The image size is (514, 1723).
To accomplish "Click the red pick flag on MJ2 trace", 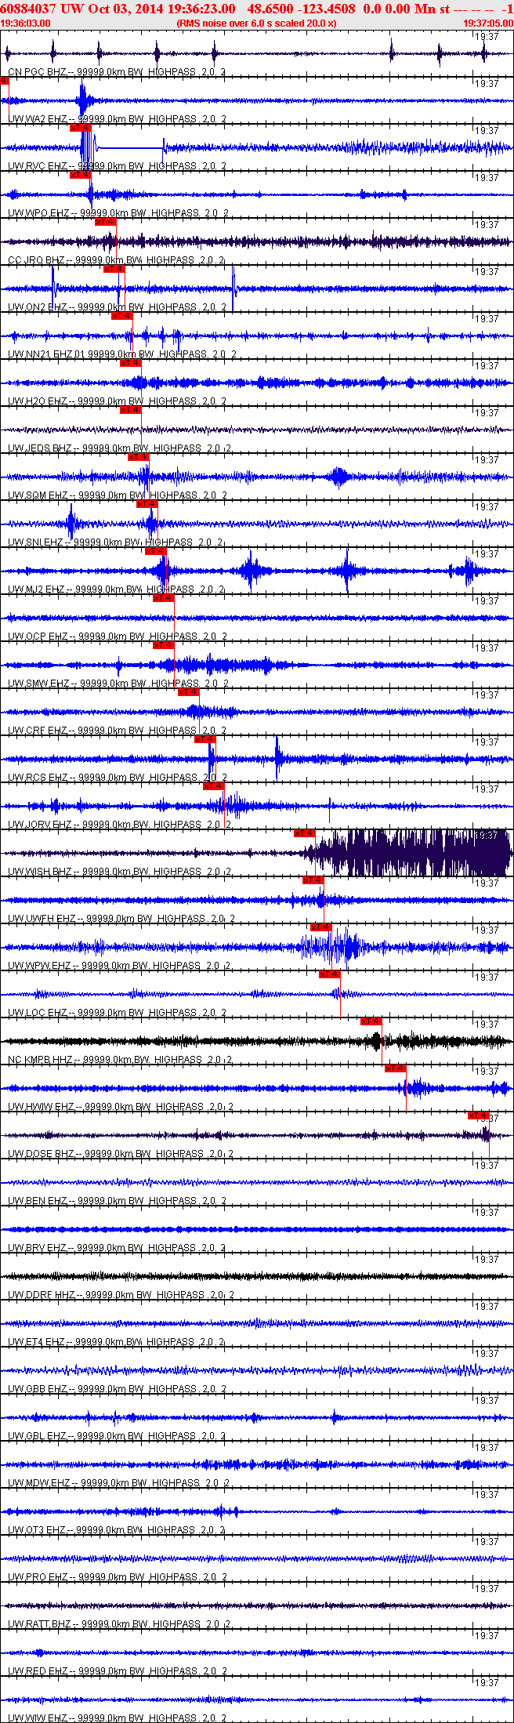I will (x=156, y=550).
